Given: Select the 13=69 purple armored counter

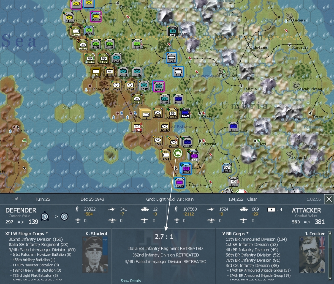Looking at the screenshot, I should pos(179,182).
